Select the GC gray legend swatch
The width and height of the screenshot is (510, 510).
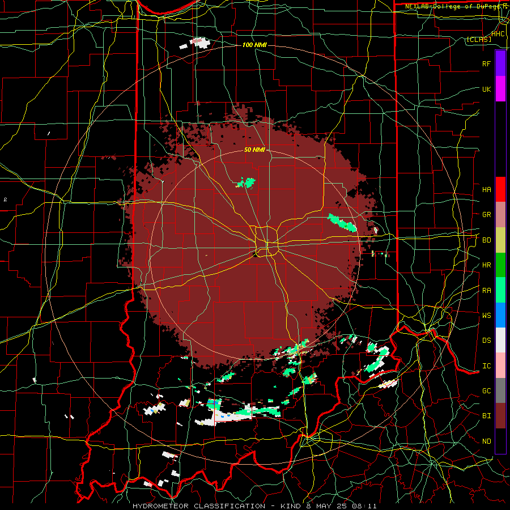(x=500, y=390)
